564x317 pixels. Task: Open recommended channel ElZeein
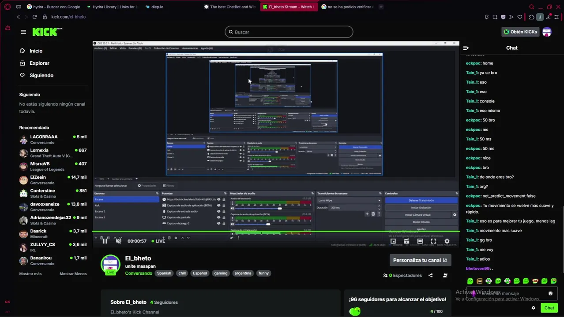click(x=53, y=180)
